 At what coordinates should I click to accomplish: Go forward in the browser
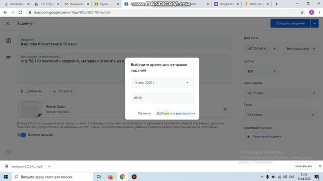click(x=13, y=12)
